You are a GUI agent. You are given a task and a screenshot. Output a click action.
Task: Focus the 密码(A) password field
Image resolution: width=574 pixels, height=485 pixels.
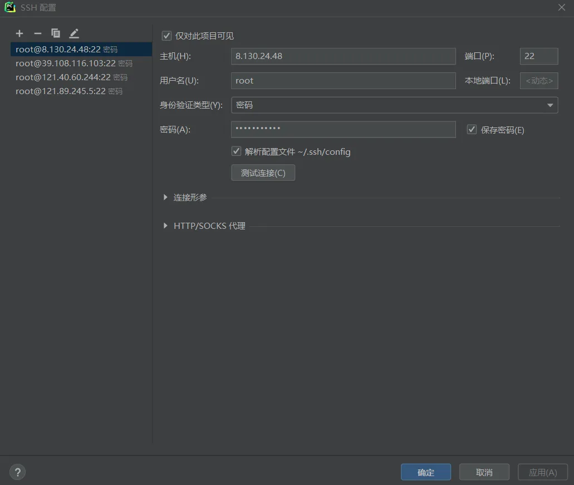[x=343, y=130]
